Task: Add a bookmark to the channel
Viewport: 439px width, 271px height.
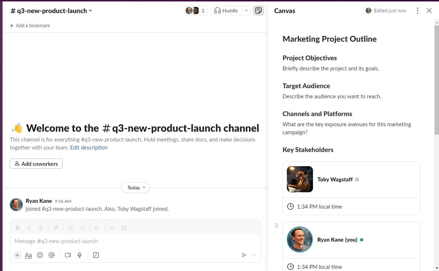Action: pyautogui.click(x=30, y=25)
